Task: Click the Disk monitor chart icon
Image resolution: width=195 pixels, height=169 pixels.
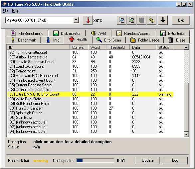Action: click(x=56, y=33)
